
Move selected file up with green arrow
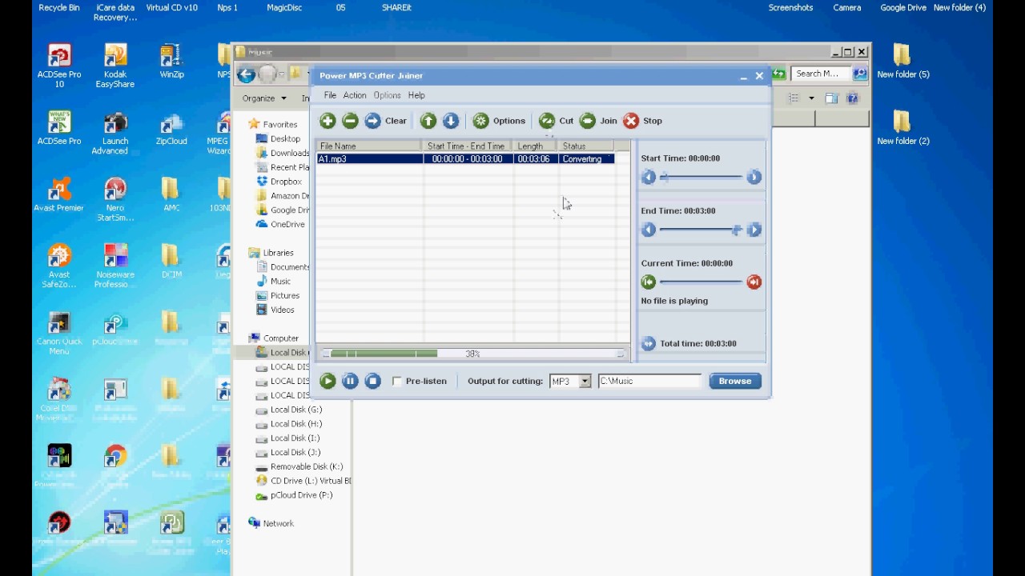pyautogui.click(x=428, y=121)
